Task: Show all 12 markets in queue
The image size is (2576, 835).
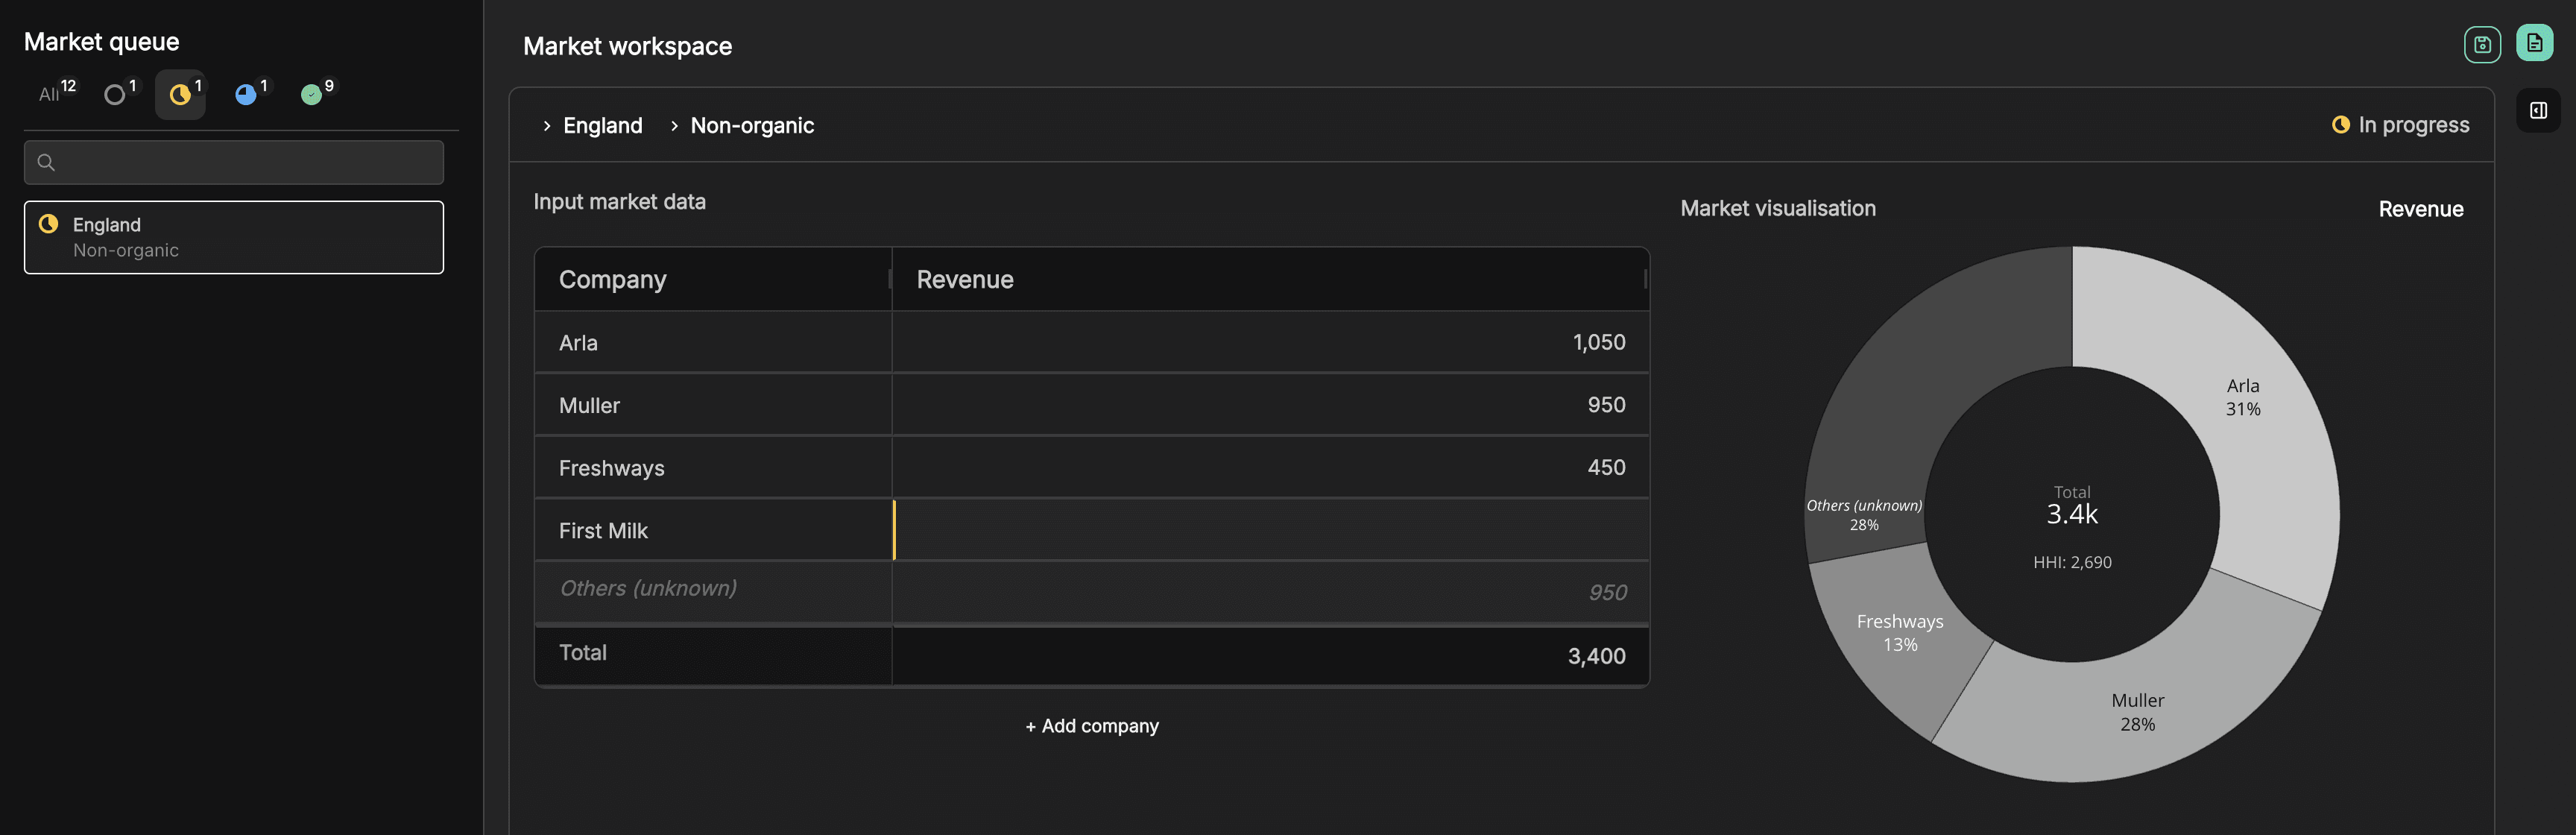Action: (x=50, y=95)
